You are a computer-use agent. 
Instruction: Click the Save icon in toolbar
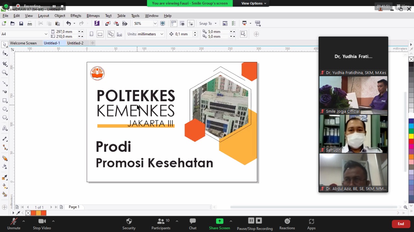pos(21,24)
